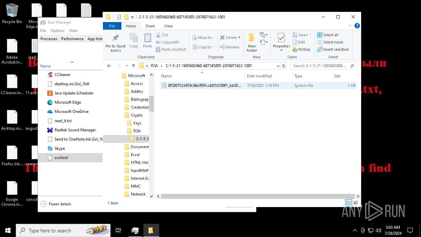Switch to the Share ribbon tab
The height and width of the screenshot is (237, 421).
(x=150, y=26)
